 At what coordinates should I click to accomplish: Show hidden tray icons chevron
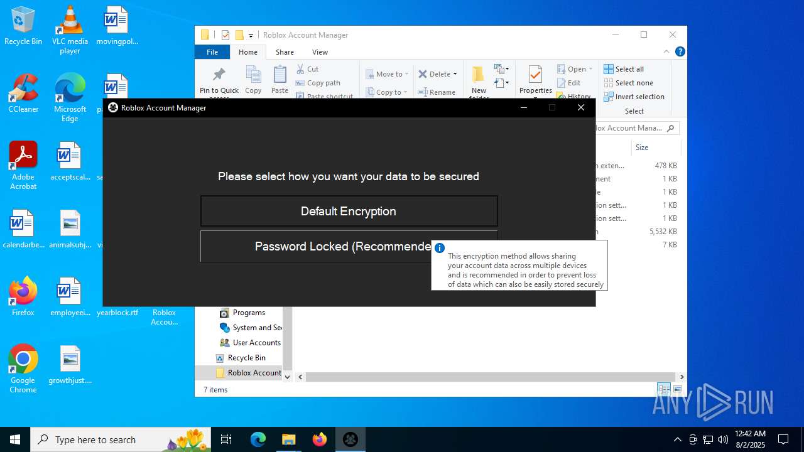pyautogui.click(x=677, y=439)
